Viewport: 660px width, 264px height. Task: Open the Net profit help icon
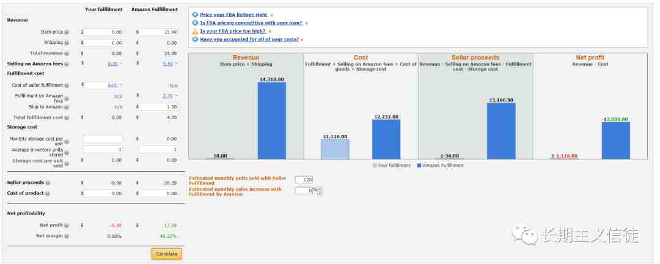click(67, 226)
